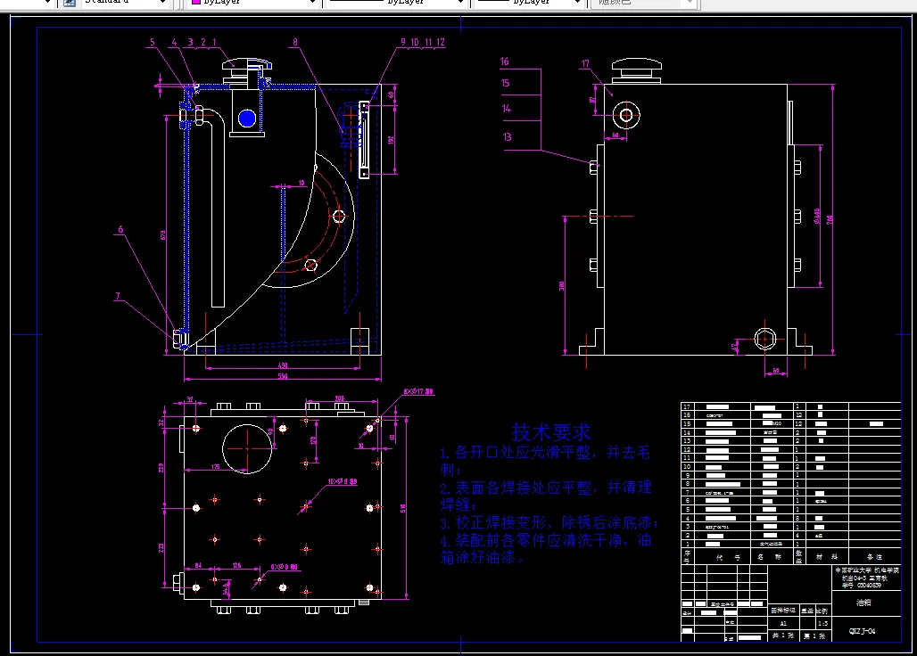This screenshot has width=917, height=656.
Task: Select the solid blue circle in section view
Action: 247,119
